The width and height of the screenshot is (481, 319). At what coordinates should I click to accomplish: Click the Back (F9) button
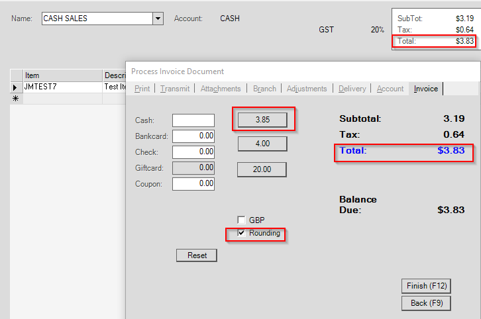point(427,303)
